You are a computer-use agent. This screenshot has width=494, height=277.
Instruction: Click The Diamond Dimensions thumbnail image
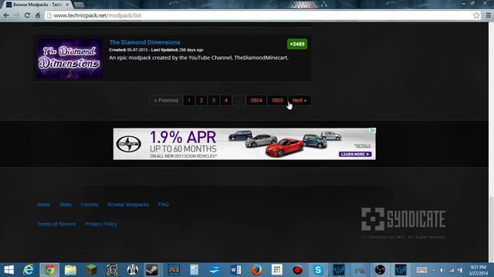click(x=69, y=58)
